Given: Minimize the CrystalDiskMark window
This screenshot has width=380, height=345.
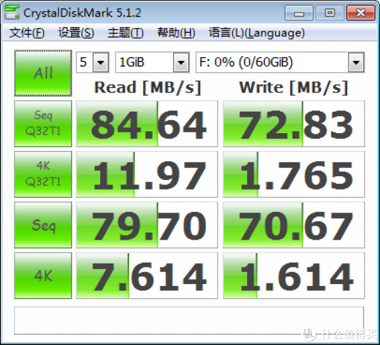Looking at the screenshot, I should (299, 13).
